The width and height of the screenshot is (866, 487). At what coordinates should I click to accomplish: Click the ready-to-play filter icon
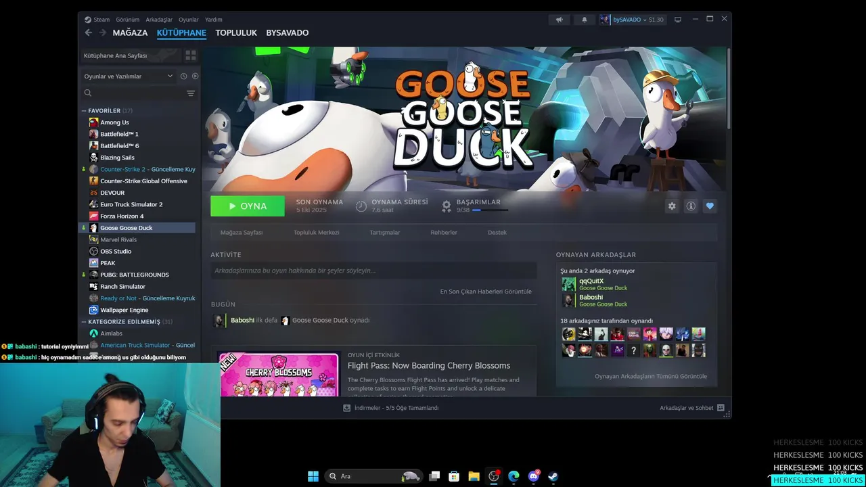[x=195, y=76]
